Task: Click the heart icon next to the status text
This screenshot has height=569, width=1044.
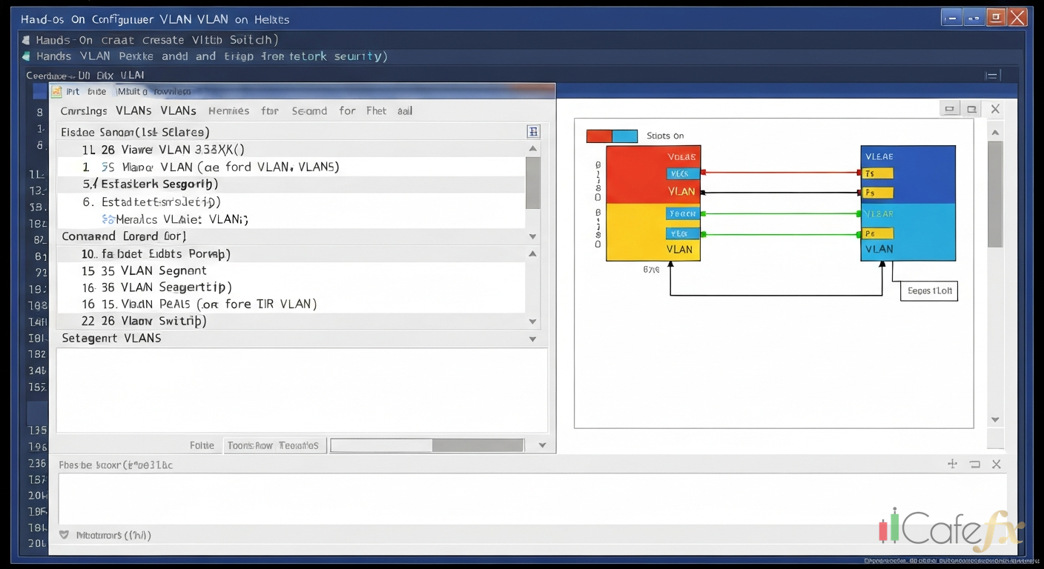Action: [65, 534]
